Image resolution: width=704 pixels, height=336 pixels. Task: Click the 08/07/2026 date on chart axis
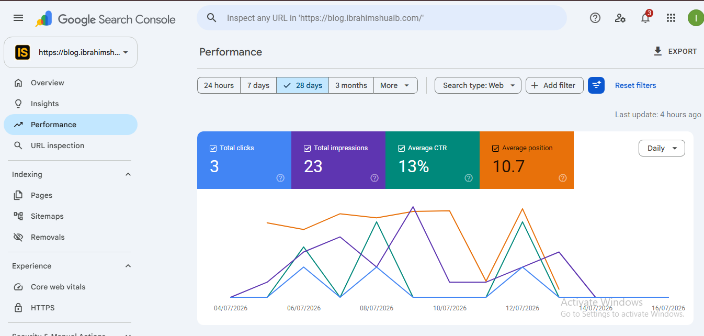pyautogui.click(x=377, y=308)
